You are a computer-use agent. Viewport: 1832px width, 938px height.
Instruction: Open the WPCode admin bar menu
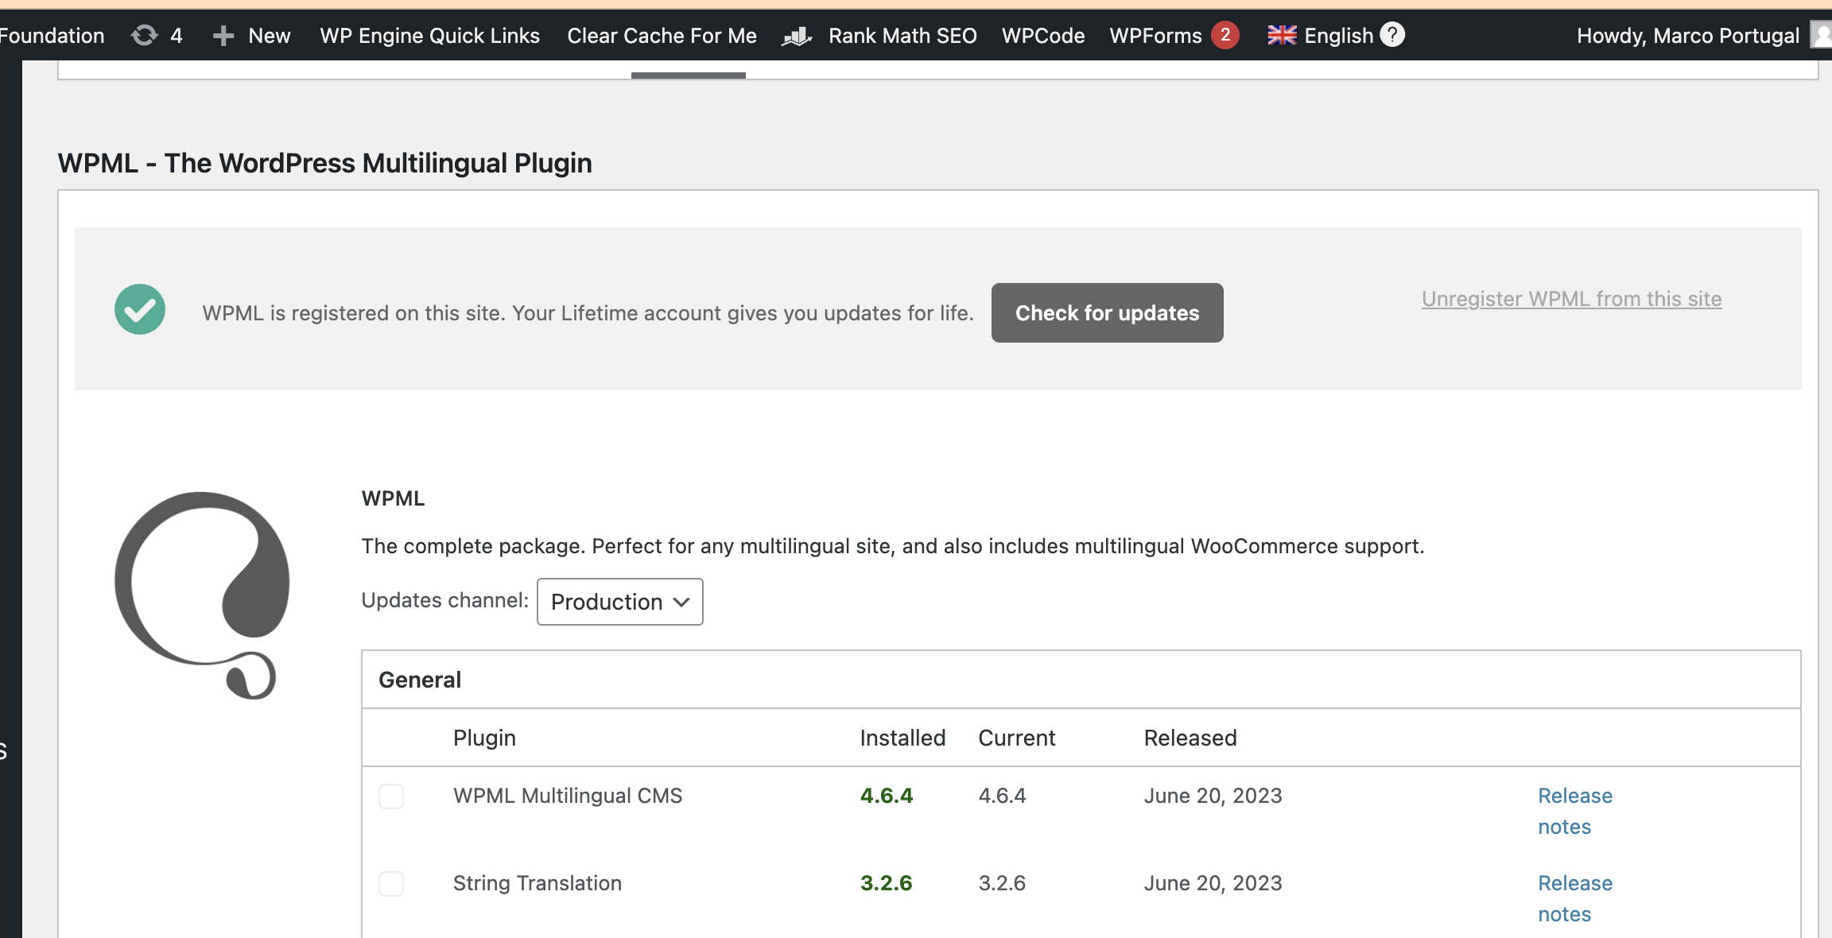pos(1043,36)
